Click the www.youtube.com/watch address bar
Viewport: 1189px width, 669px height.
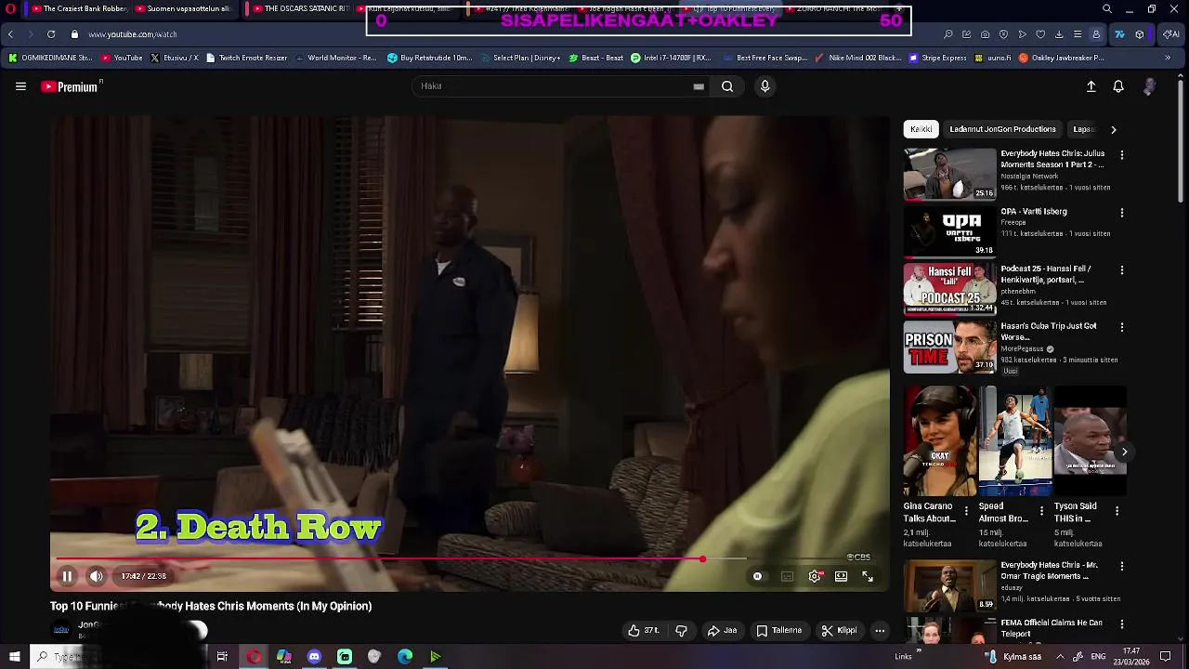[132, 34]
